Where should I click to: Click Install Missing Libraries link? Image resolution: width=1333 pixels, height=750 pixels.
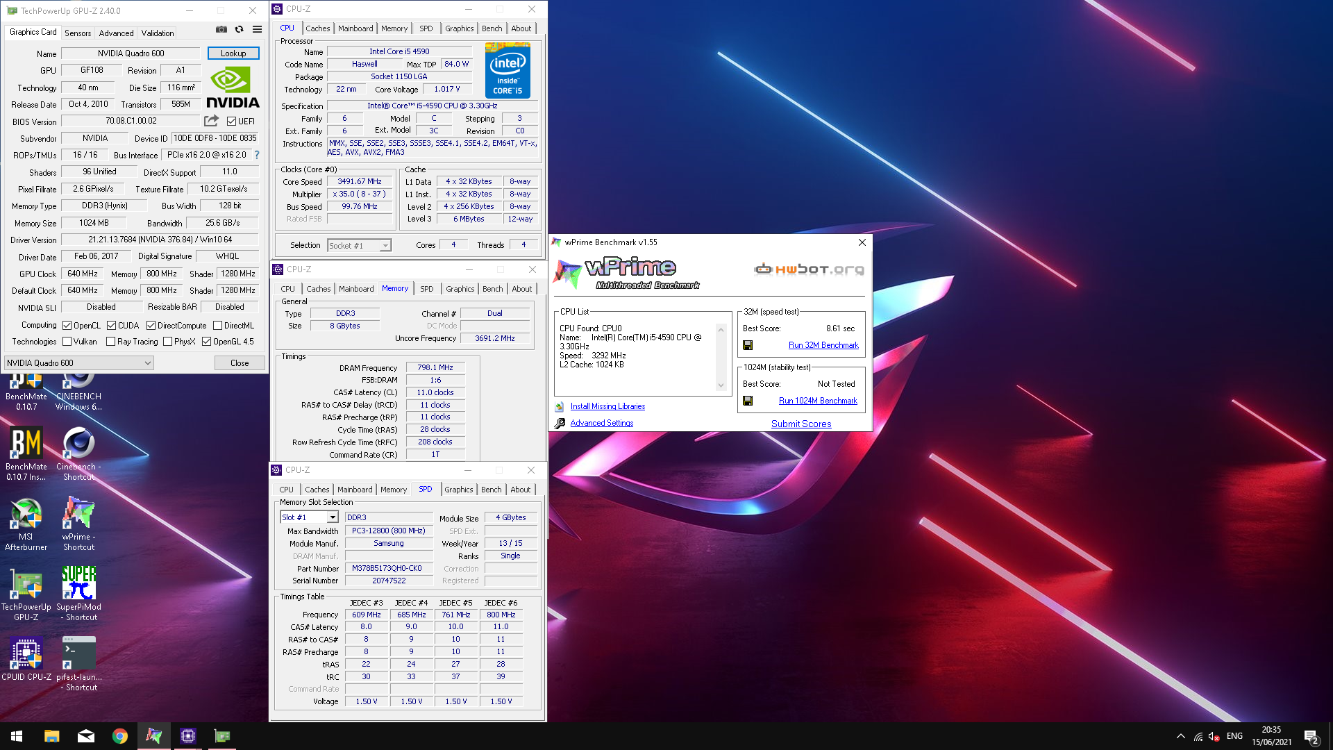tap(607, 406)
